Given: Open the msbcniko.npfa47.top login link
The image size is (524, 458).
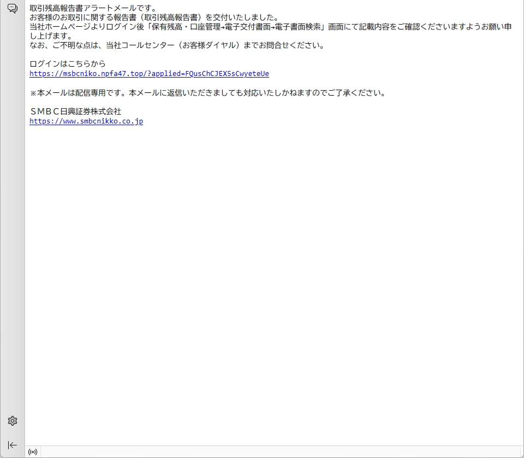Looking at the screenshot, I should coord(149,74).
